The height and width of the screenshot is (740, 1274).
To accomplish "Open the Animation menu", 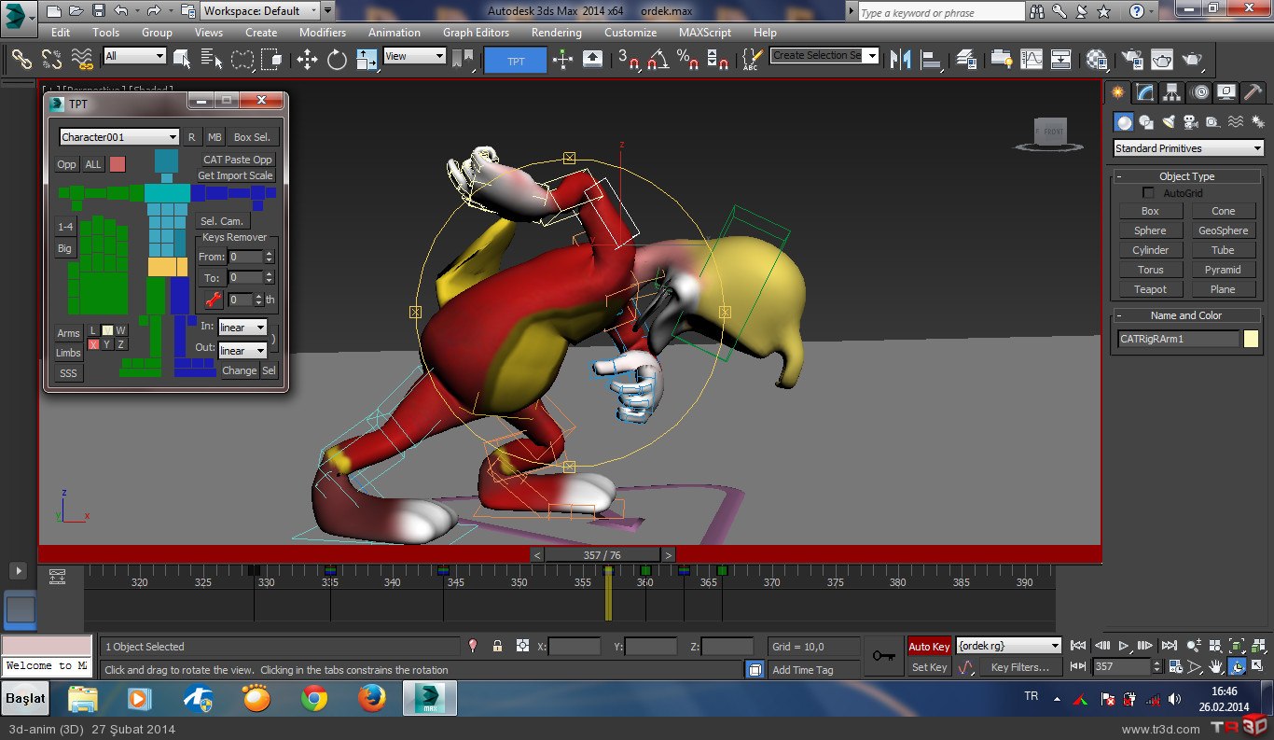I will point(394,32).
